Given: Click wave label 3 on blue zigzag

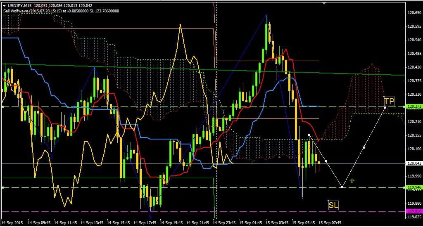Looking at the screenshot, I should click(51, 156).
